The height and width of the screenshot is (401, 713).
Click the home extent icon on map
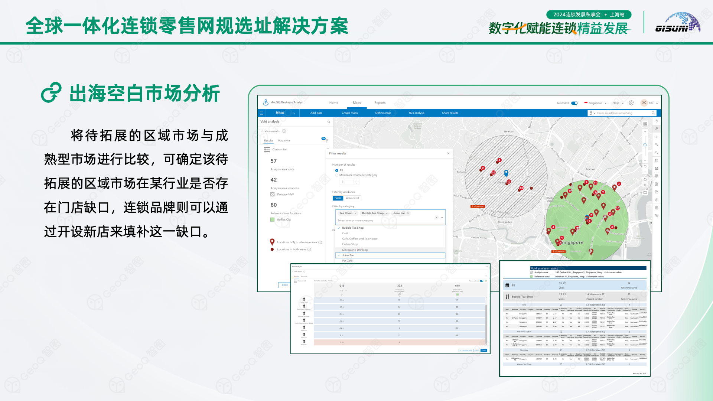click(645, 179)
